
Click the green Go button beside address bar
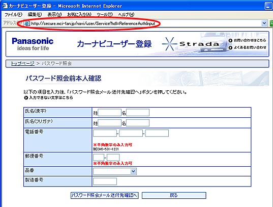[271, 23]
